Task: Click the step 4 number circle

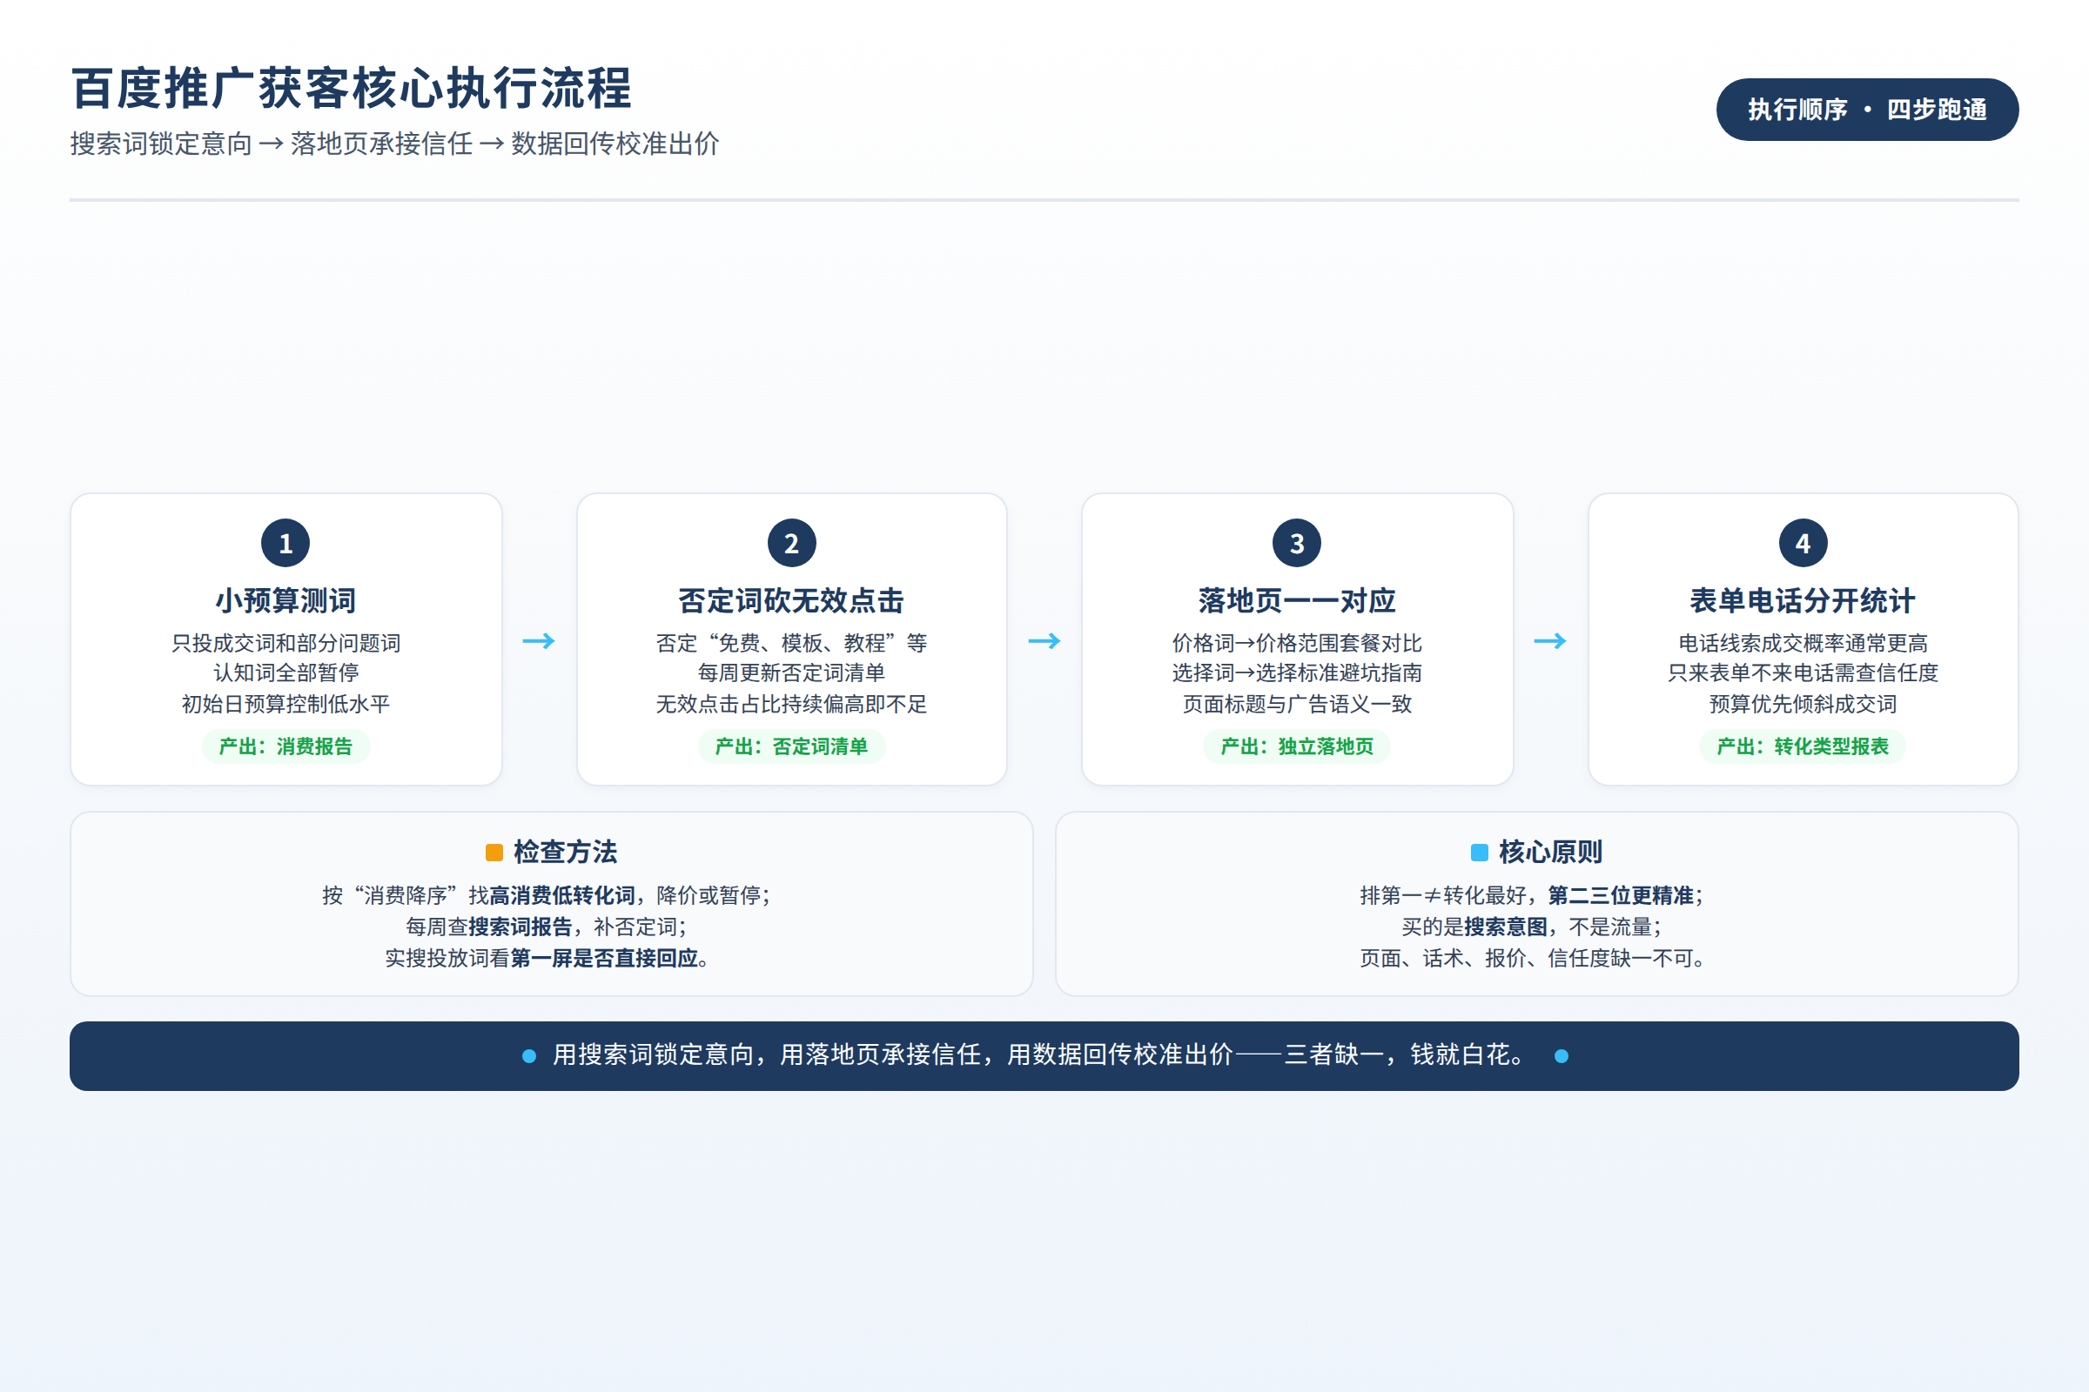Action: click(x=1803, y=542)
